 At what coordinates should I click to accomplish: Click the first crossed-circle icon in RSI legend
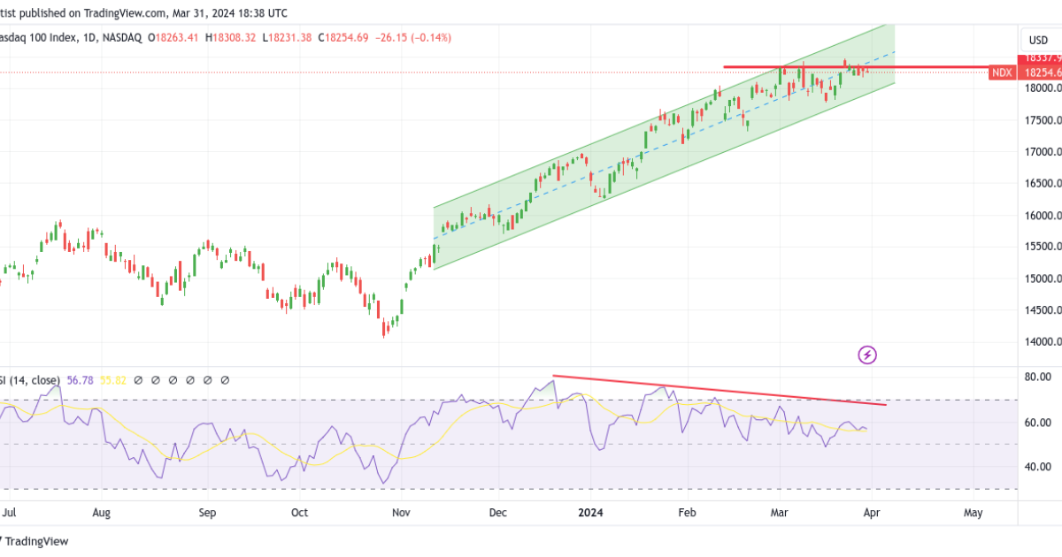tap(138, 380)
